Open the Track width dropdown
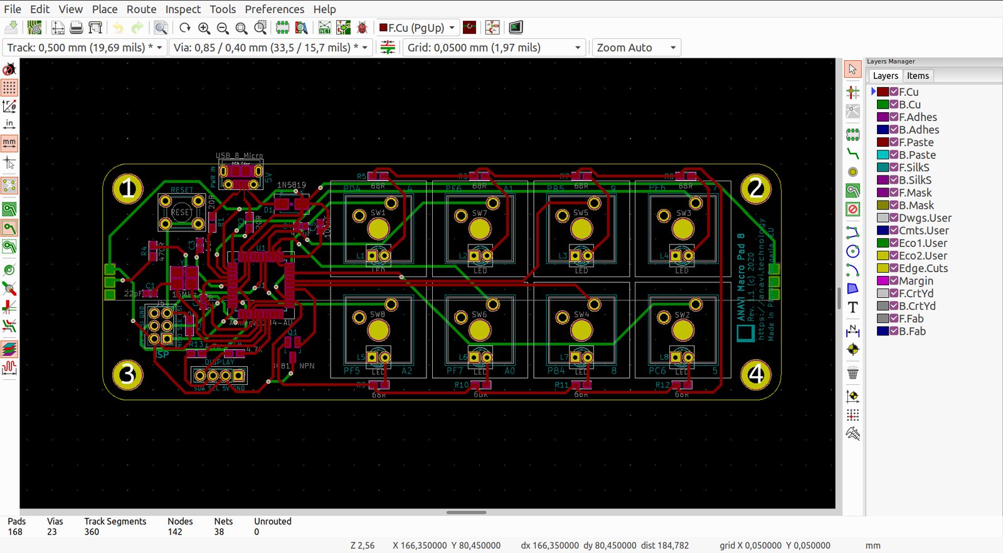Viewport: 1003px width, 553px height. (x=85, y=48)
